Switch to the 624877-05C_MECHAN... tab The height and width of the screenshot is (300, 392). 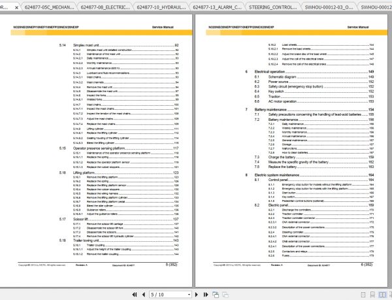(49, 7)
